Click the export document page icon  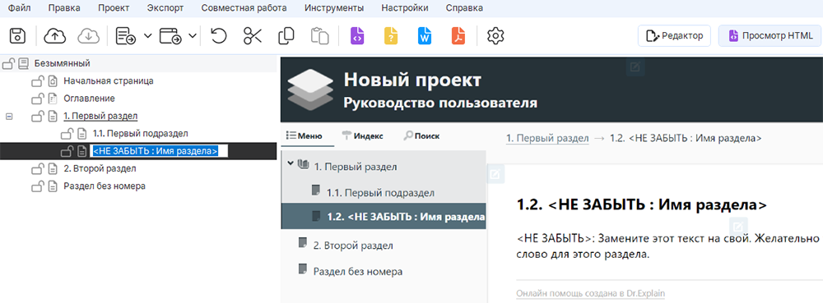click(125, 36)
